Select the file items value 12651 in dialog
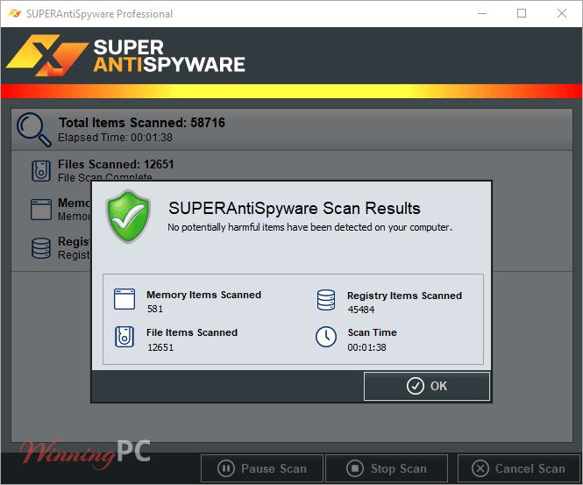Viewport: 583px width, 485px height. (x=160, y=347)
